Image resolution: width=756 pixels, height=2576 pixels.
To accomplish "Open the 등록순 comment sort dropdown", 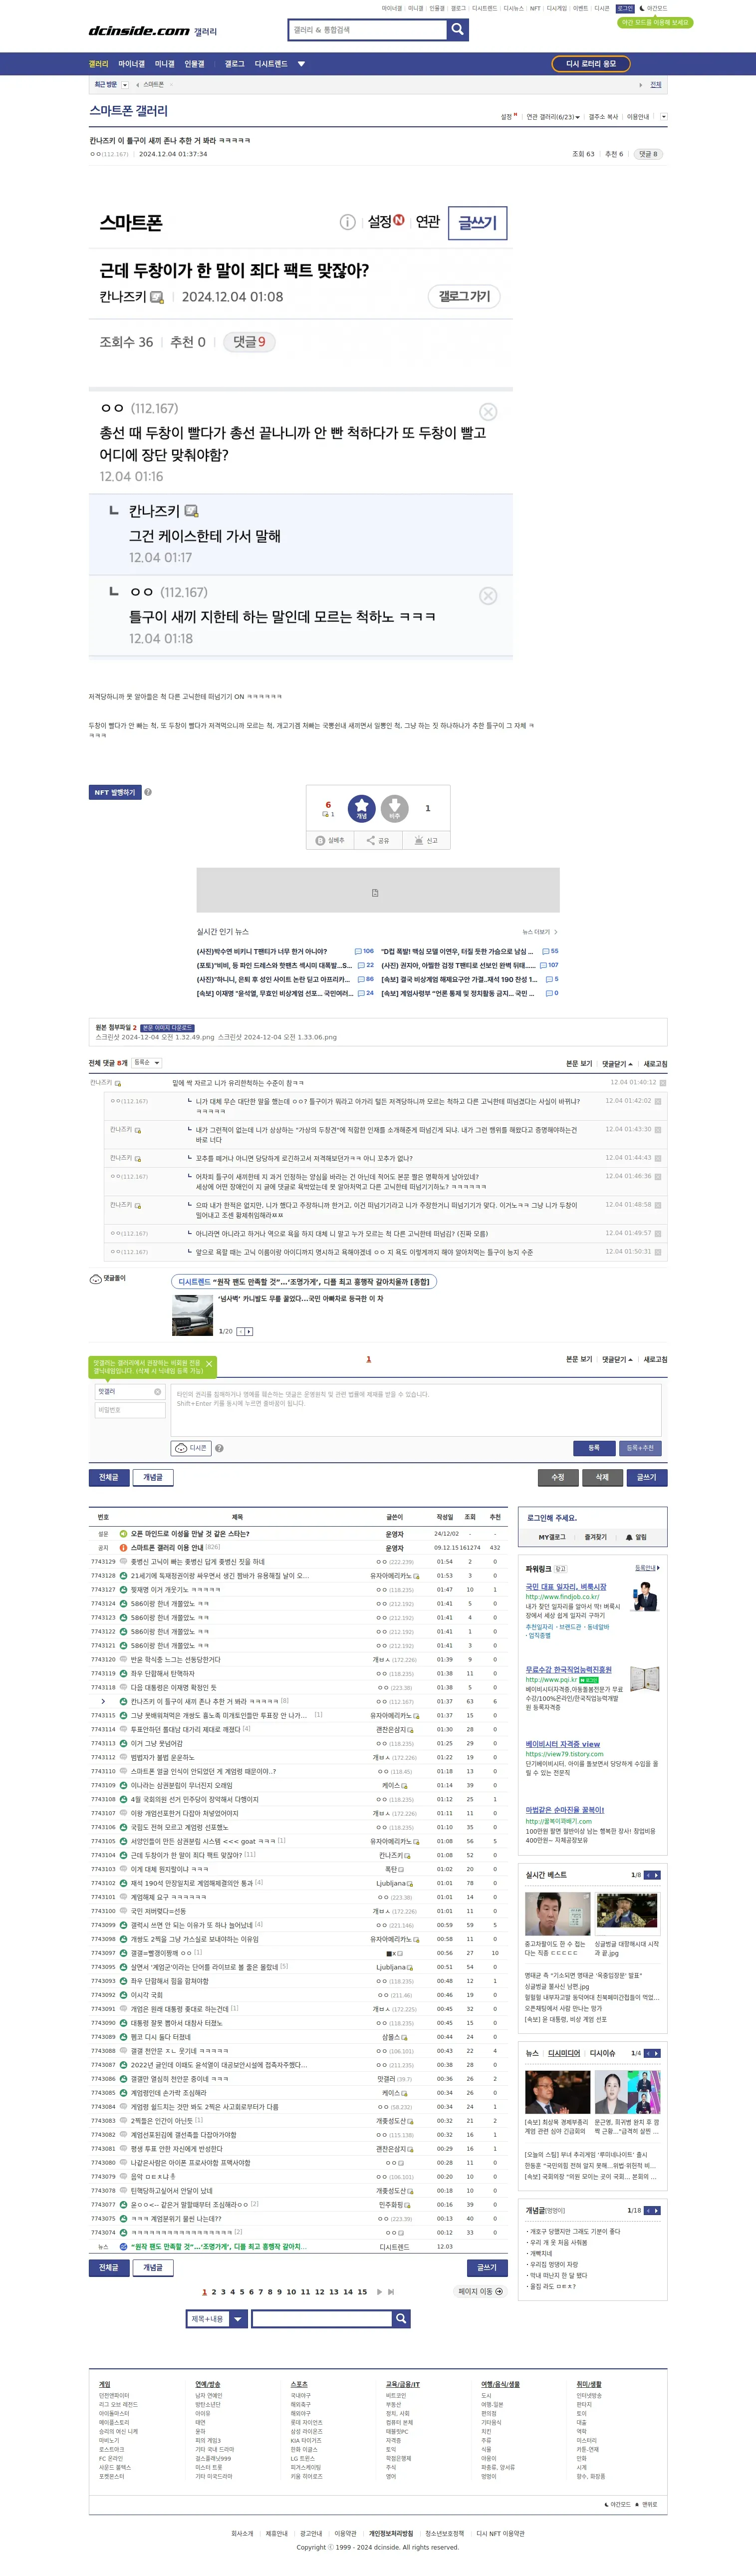I will point(146,1063).
